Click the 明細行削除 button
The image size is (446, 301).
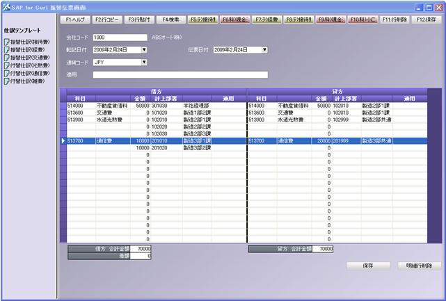point(420,266)
